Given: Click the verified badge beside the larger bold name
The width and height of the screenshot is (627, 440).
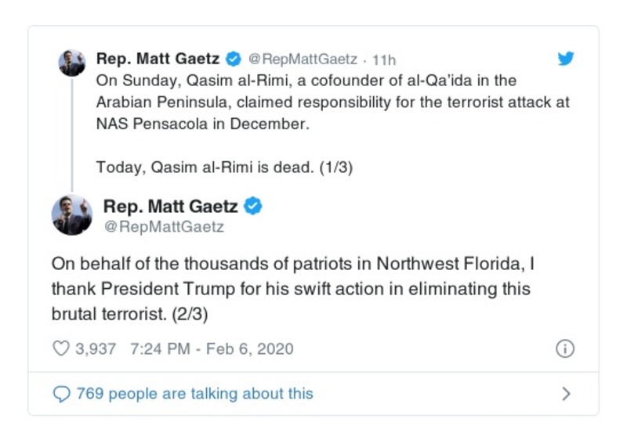Looking at the screenshot, I should (x=252, y=207).
